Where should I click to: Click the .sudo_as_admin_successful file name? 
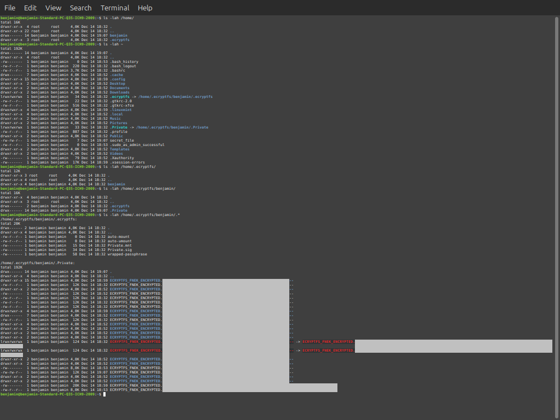tap(137, 145)
